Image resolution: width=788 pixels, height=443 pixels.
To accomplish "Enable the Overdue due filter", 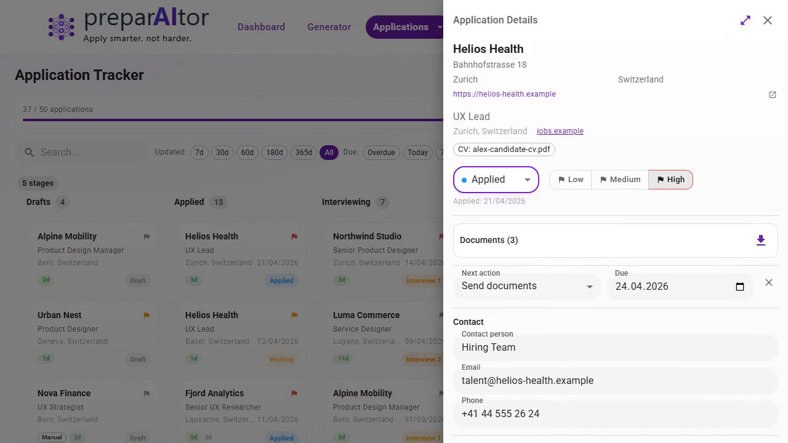I will [380, 152].
